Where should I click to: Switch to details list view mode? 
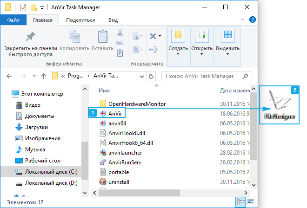click(x=241, y=202)
